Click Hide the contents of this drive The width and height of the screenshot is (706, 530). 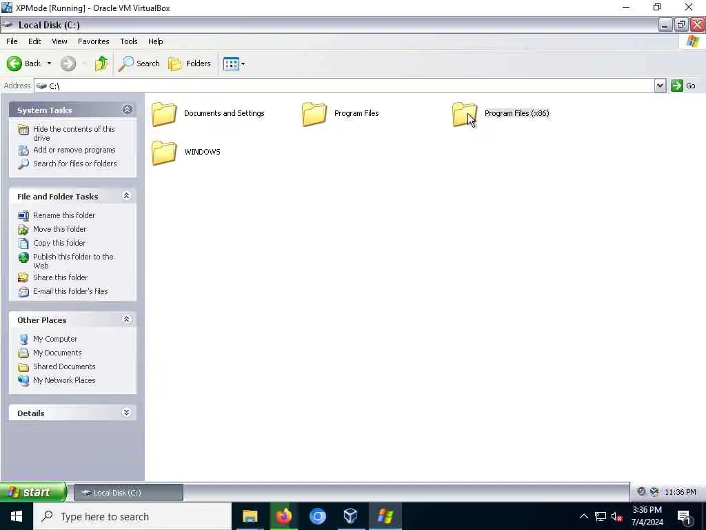coord(74,133)
